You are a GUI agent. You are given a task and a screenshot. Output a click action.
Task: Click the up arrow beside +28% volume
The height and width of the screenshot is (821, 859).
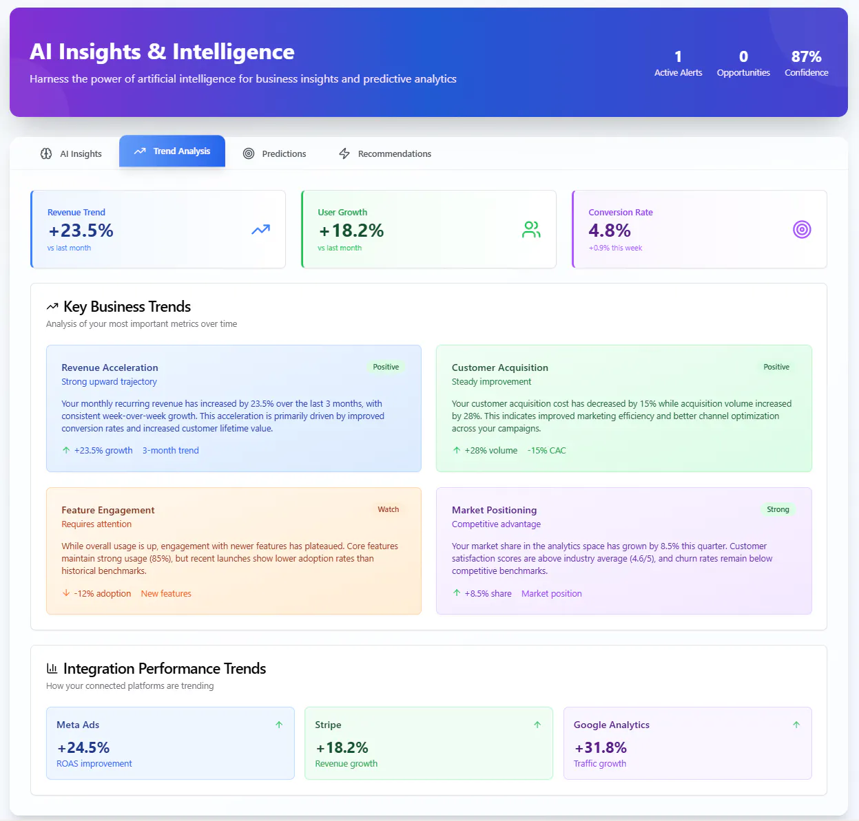(x=457, y=450)
